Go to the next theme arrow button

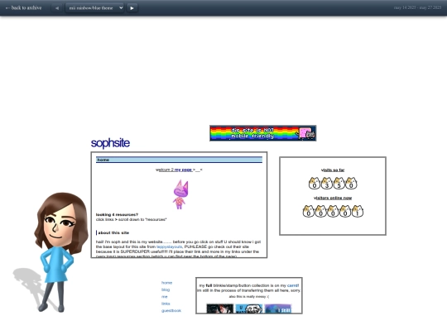coord(132,8)
